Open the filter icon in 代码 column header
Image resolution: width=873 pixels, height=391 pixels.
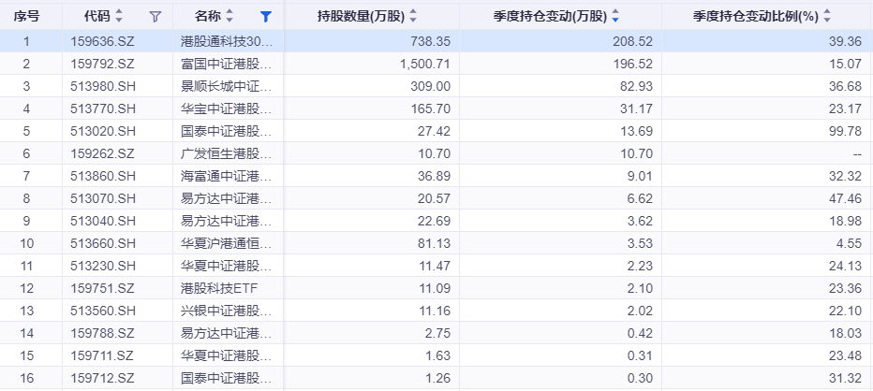pyautogui.click(x=155, y=17)
